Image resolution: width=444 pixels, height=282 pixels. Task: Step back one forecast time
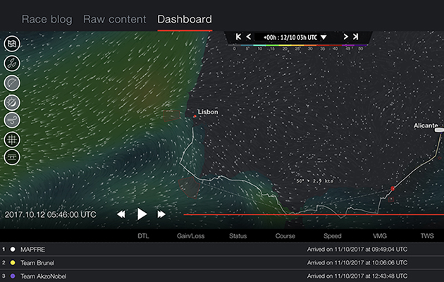point(249,37)
